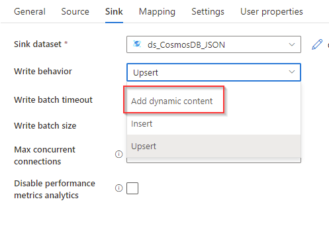Click the Add dynamic content link
The width and height of the screenshot is (329, 242).
coord(171,101)
